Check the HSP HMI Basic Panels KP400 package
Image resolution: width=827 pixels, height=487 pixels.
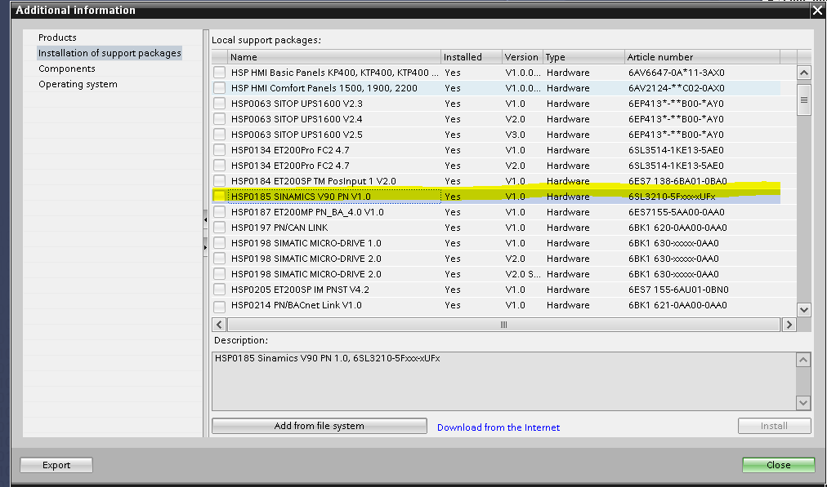[x=219, y=73]
